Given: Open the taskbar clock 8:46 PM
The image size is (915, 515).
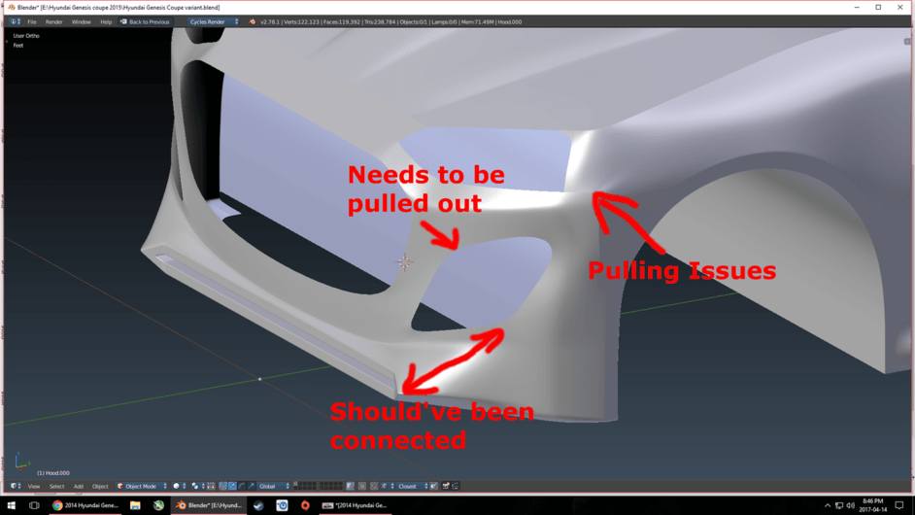Looking at the screenshot, I should coord(872,505).
